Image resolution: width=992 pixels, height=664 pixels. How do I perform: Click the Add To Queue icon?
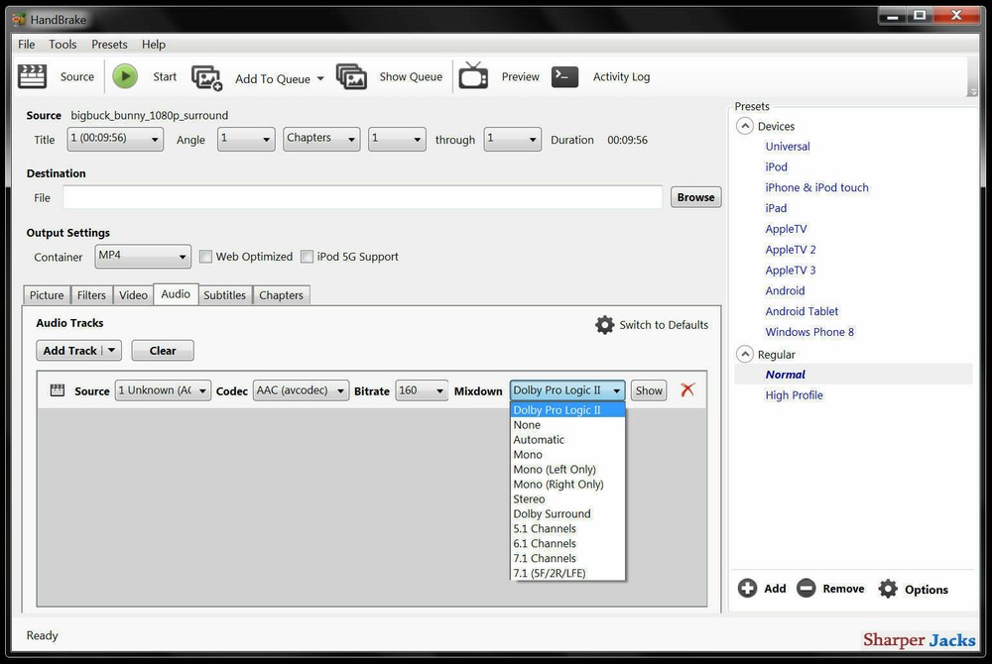(x=206, y=75)
